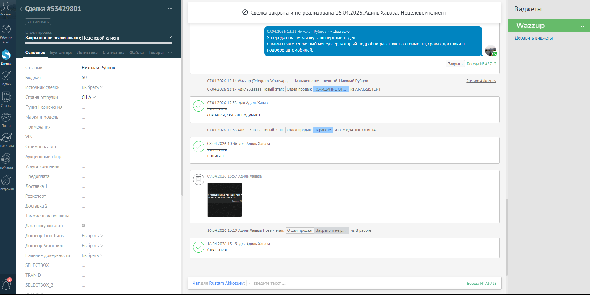Edit Пункт Назначения field
This screenshot has width=590, height=295.
point(84,107)
